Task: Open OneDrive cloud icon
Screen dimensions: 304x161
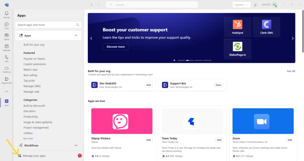Action: click(x=7, y=69)
